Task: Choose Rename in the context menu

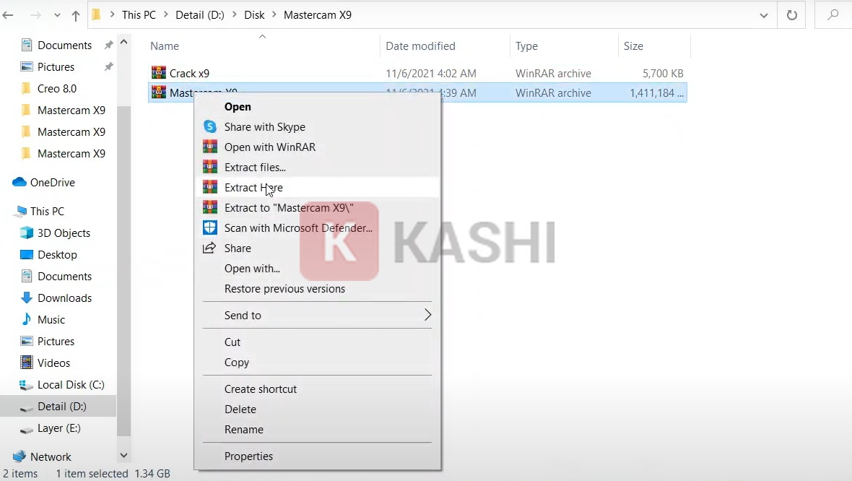Action: click(x=243, y=429)
